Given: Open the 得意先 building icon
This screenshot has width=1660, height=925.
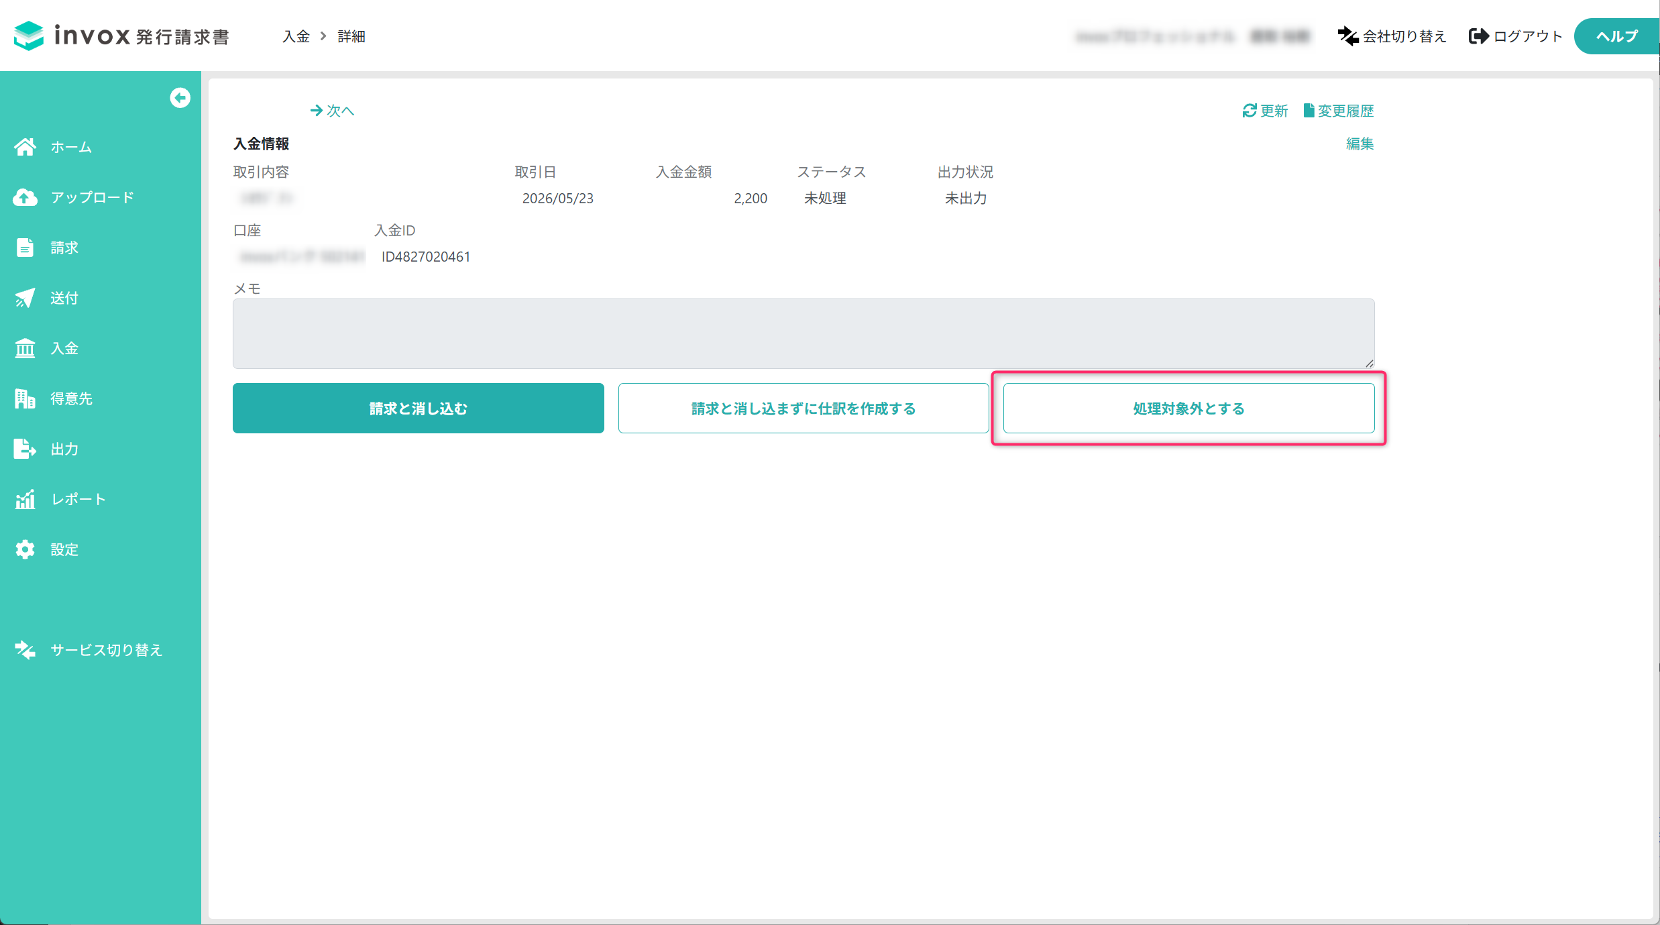Looking at the screenshot, I should (25, 398).
